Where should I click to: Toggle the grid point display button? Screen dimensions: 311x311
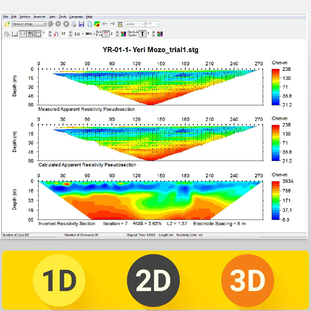(x=106, y=34)
